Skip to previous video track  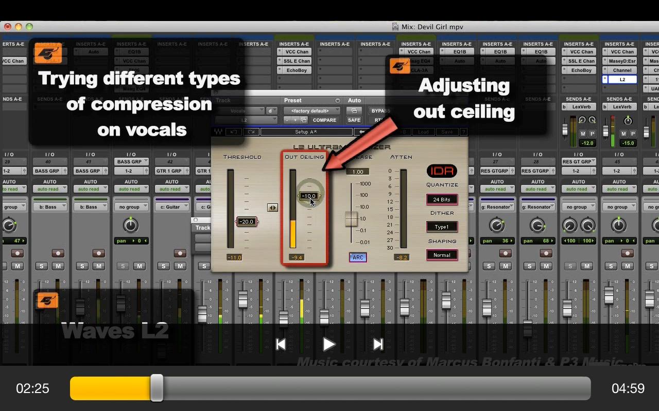pos(281,344)
